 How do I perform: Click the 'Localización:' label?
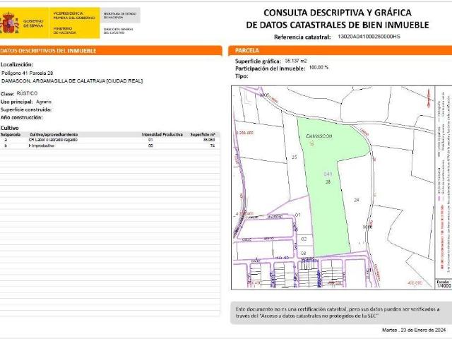click(17, 64)
